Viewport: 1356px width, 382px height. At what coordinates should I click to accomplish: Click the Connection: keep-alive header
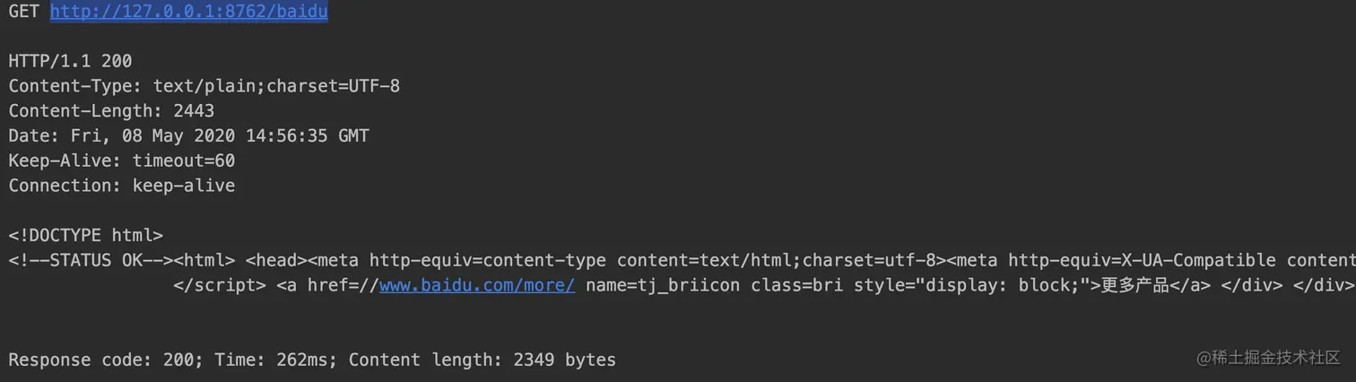point(122,186)
